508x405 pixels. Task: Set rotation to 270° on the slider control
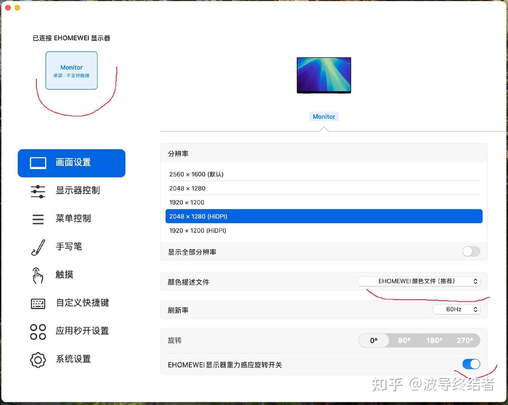(465, 340)
